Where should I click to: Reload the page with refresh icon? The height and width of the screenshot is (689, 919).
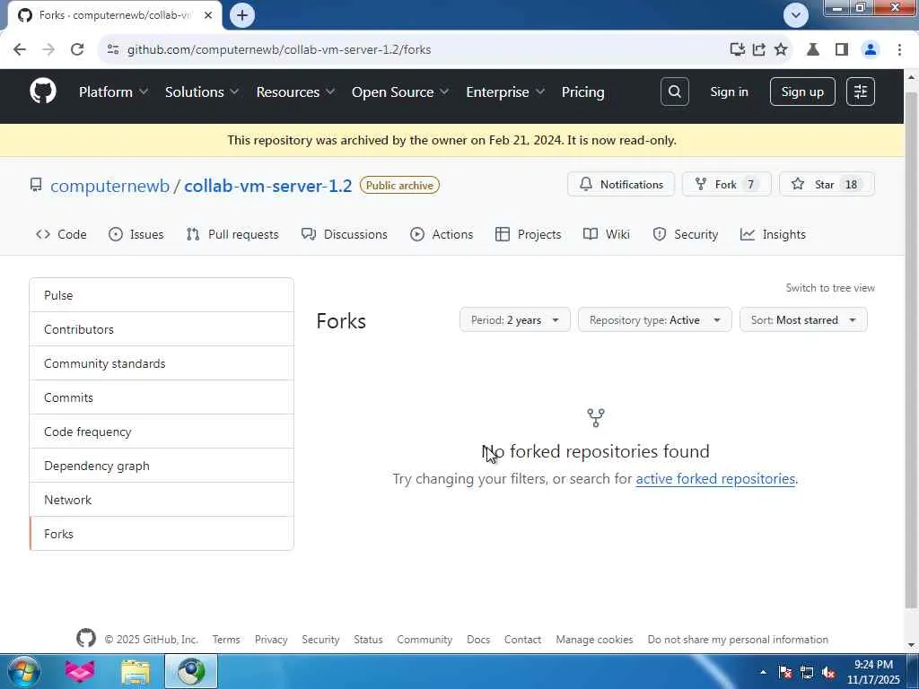(x=77, y=49)
